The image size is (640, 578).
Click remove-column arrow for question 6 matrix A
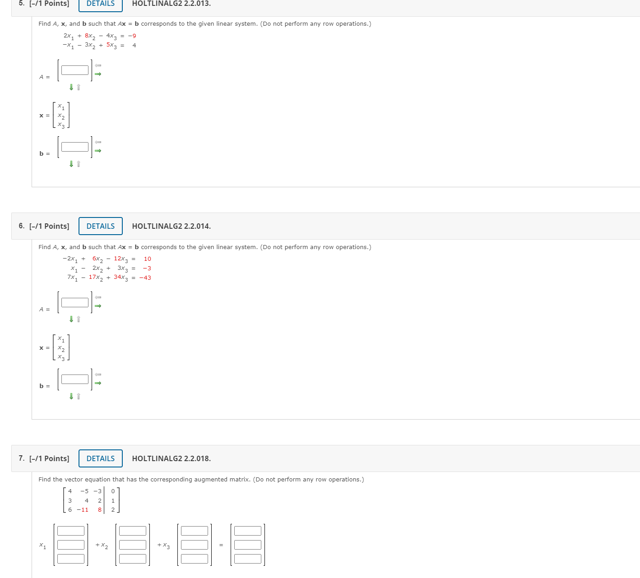98,297
